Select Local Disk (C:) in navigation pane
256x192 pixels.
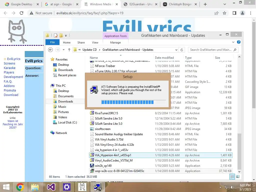pos(67,122)
